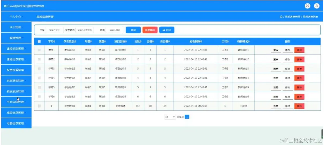Delete the 学号3 row
The width and height of the screenshot is (324, 145).
(x=299, y=69)
